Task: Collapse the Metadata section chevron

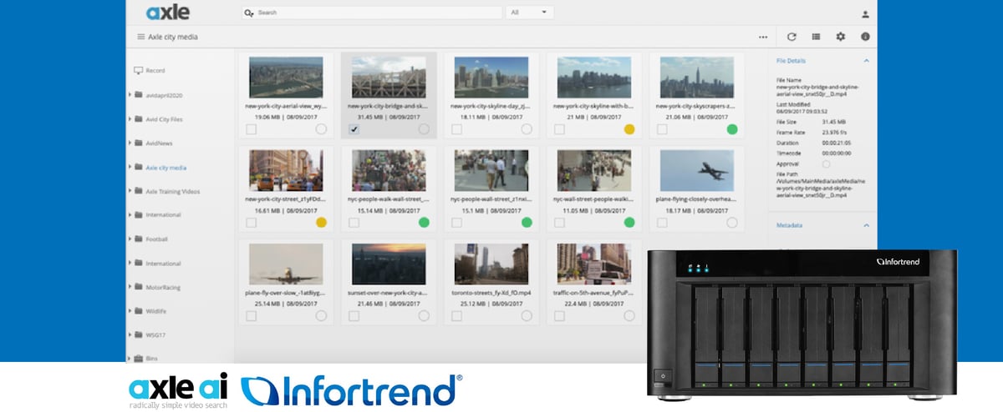Action: coord(866,225)
